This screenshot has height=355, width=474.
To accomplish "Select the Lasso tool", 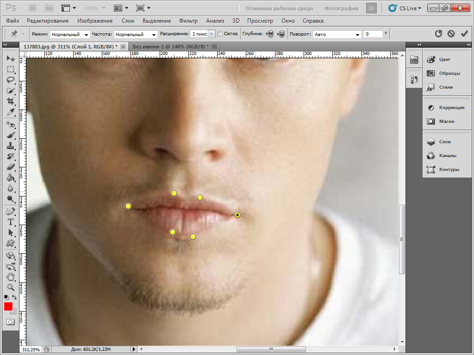I will (11, 80).
